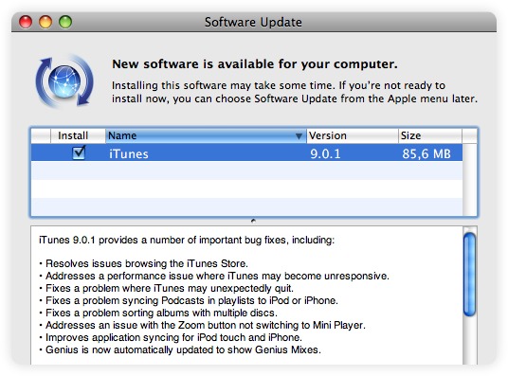Click 'New software is available' heading
508x376 pixels.
pyautogui.click(x=255, y=64)
